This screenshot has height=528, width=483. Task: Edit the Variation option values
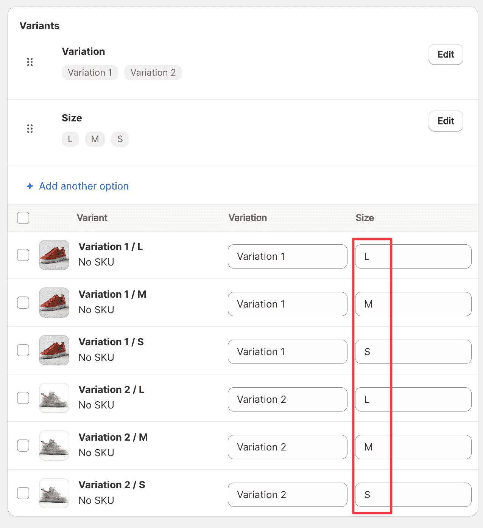tap(446, 54)
